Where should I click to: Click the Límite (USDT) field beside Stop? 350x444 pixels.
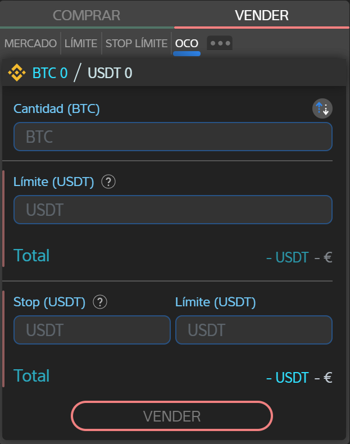[253, 330]
